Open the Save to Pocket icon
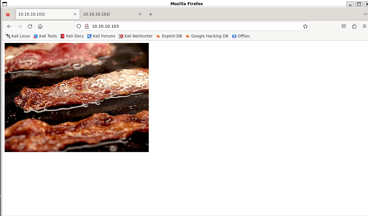368x216 pixels. click(x=344, y=26)
